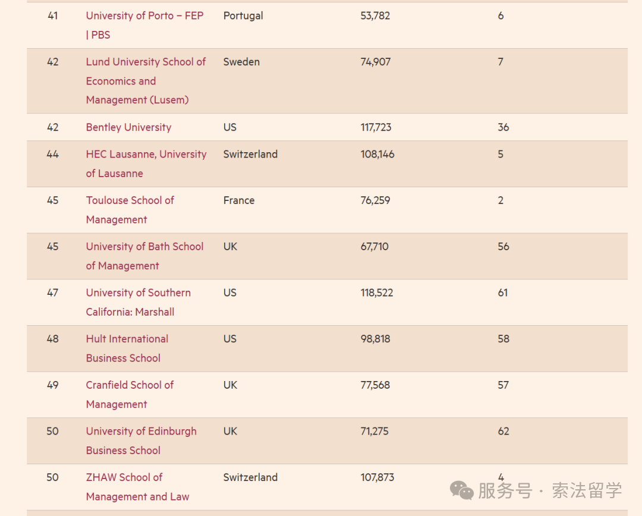
Task: Click value 36 in the Bentley row
Action: [503, 127]
